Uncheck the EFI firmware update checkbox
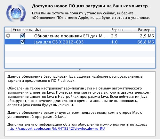Screen dimensions: 160x139 click(22, 35)
